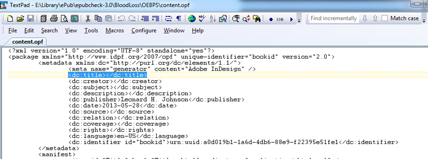The width and height of the screenshot is (428, 159).
Task: Open the Macros menu
Action: click(115, 31)
